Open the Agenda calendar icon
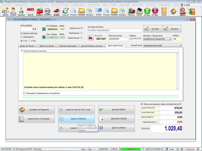 click(x=30, y=11)
